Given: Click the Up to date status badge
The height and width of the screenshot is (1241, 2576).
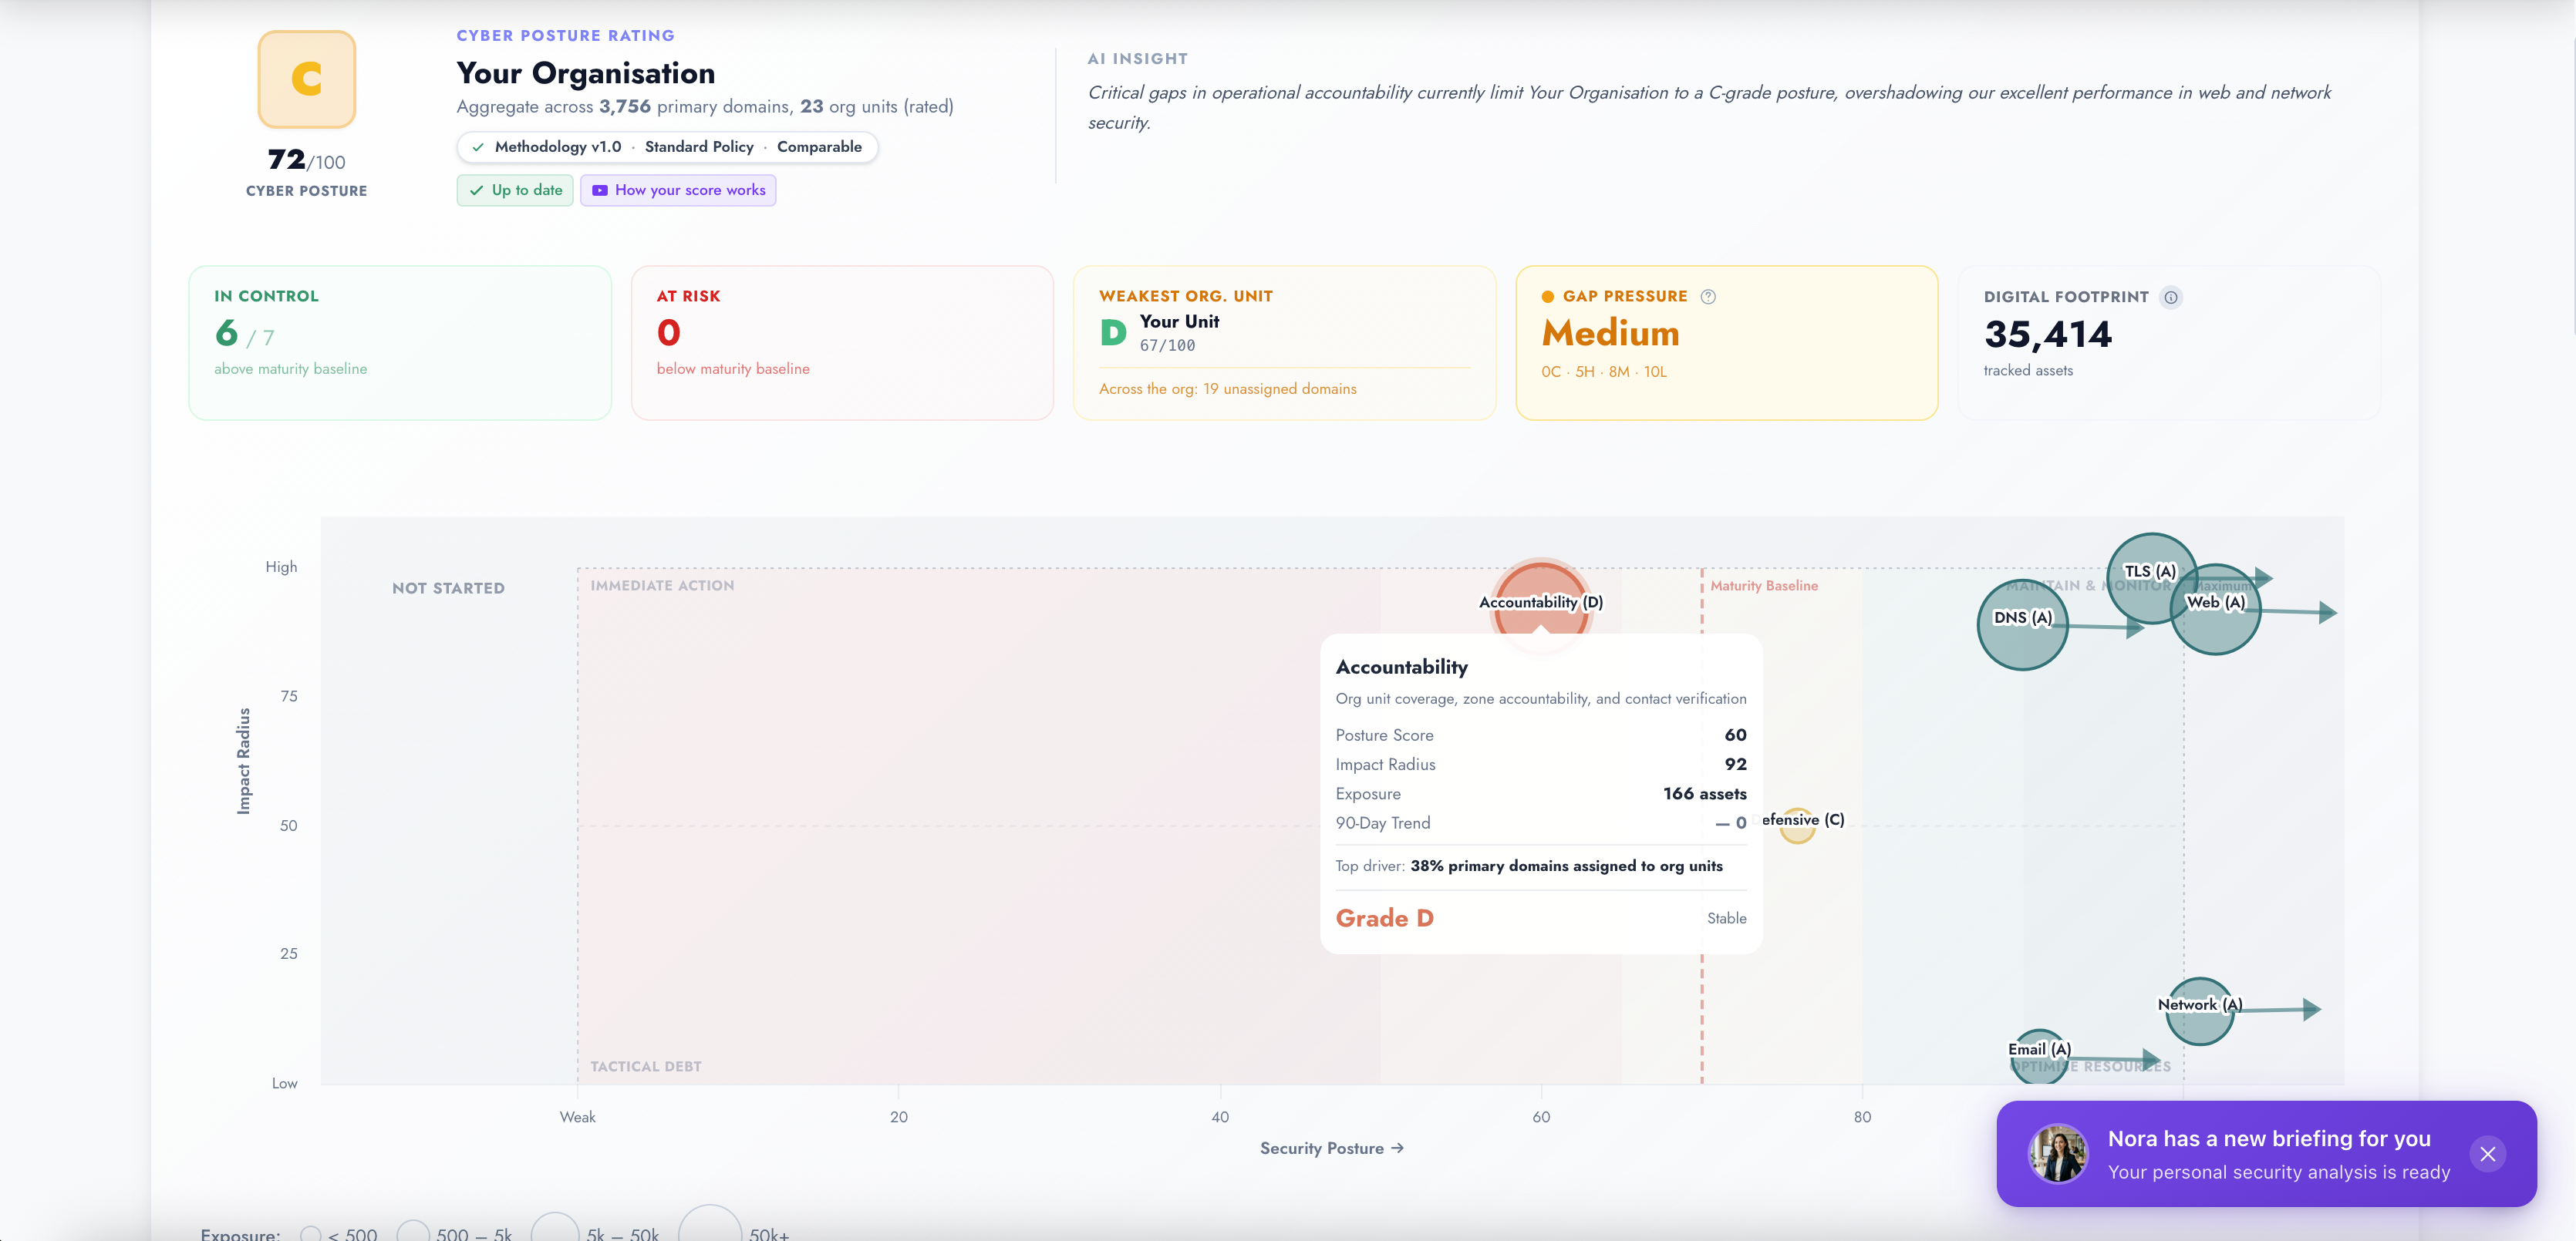Looking at the screenshot, I should (515, 191).
